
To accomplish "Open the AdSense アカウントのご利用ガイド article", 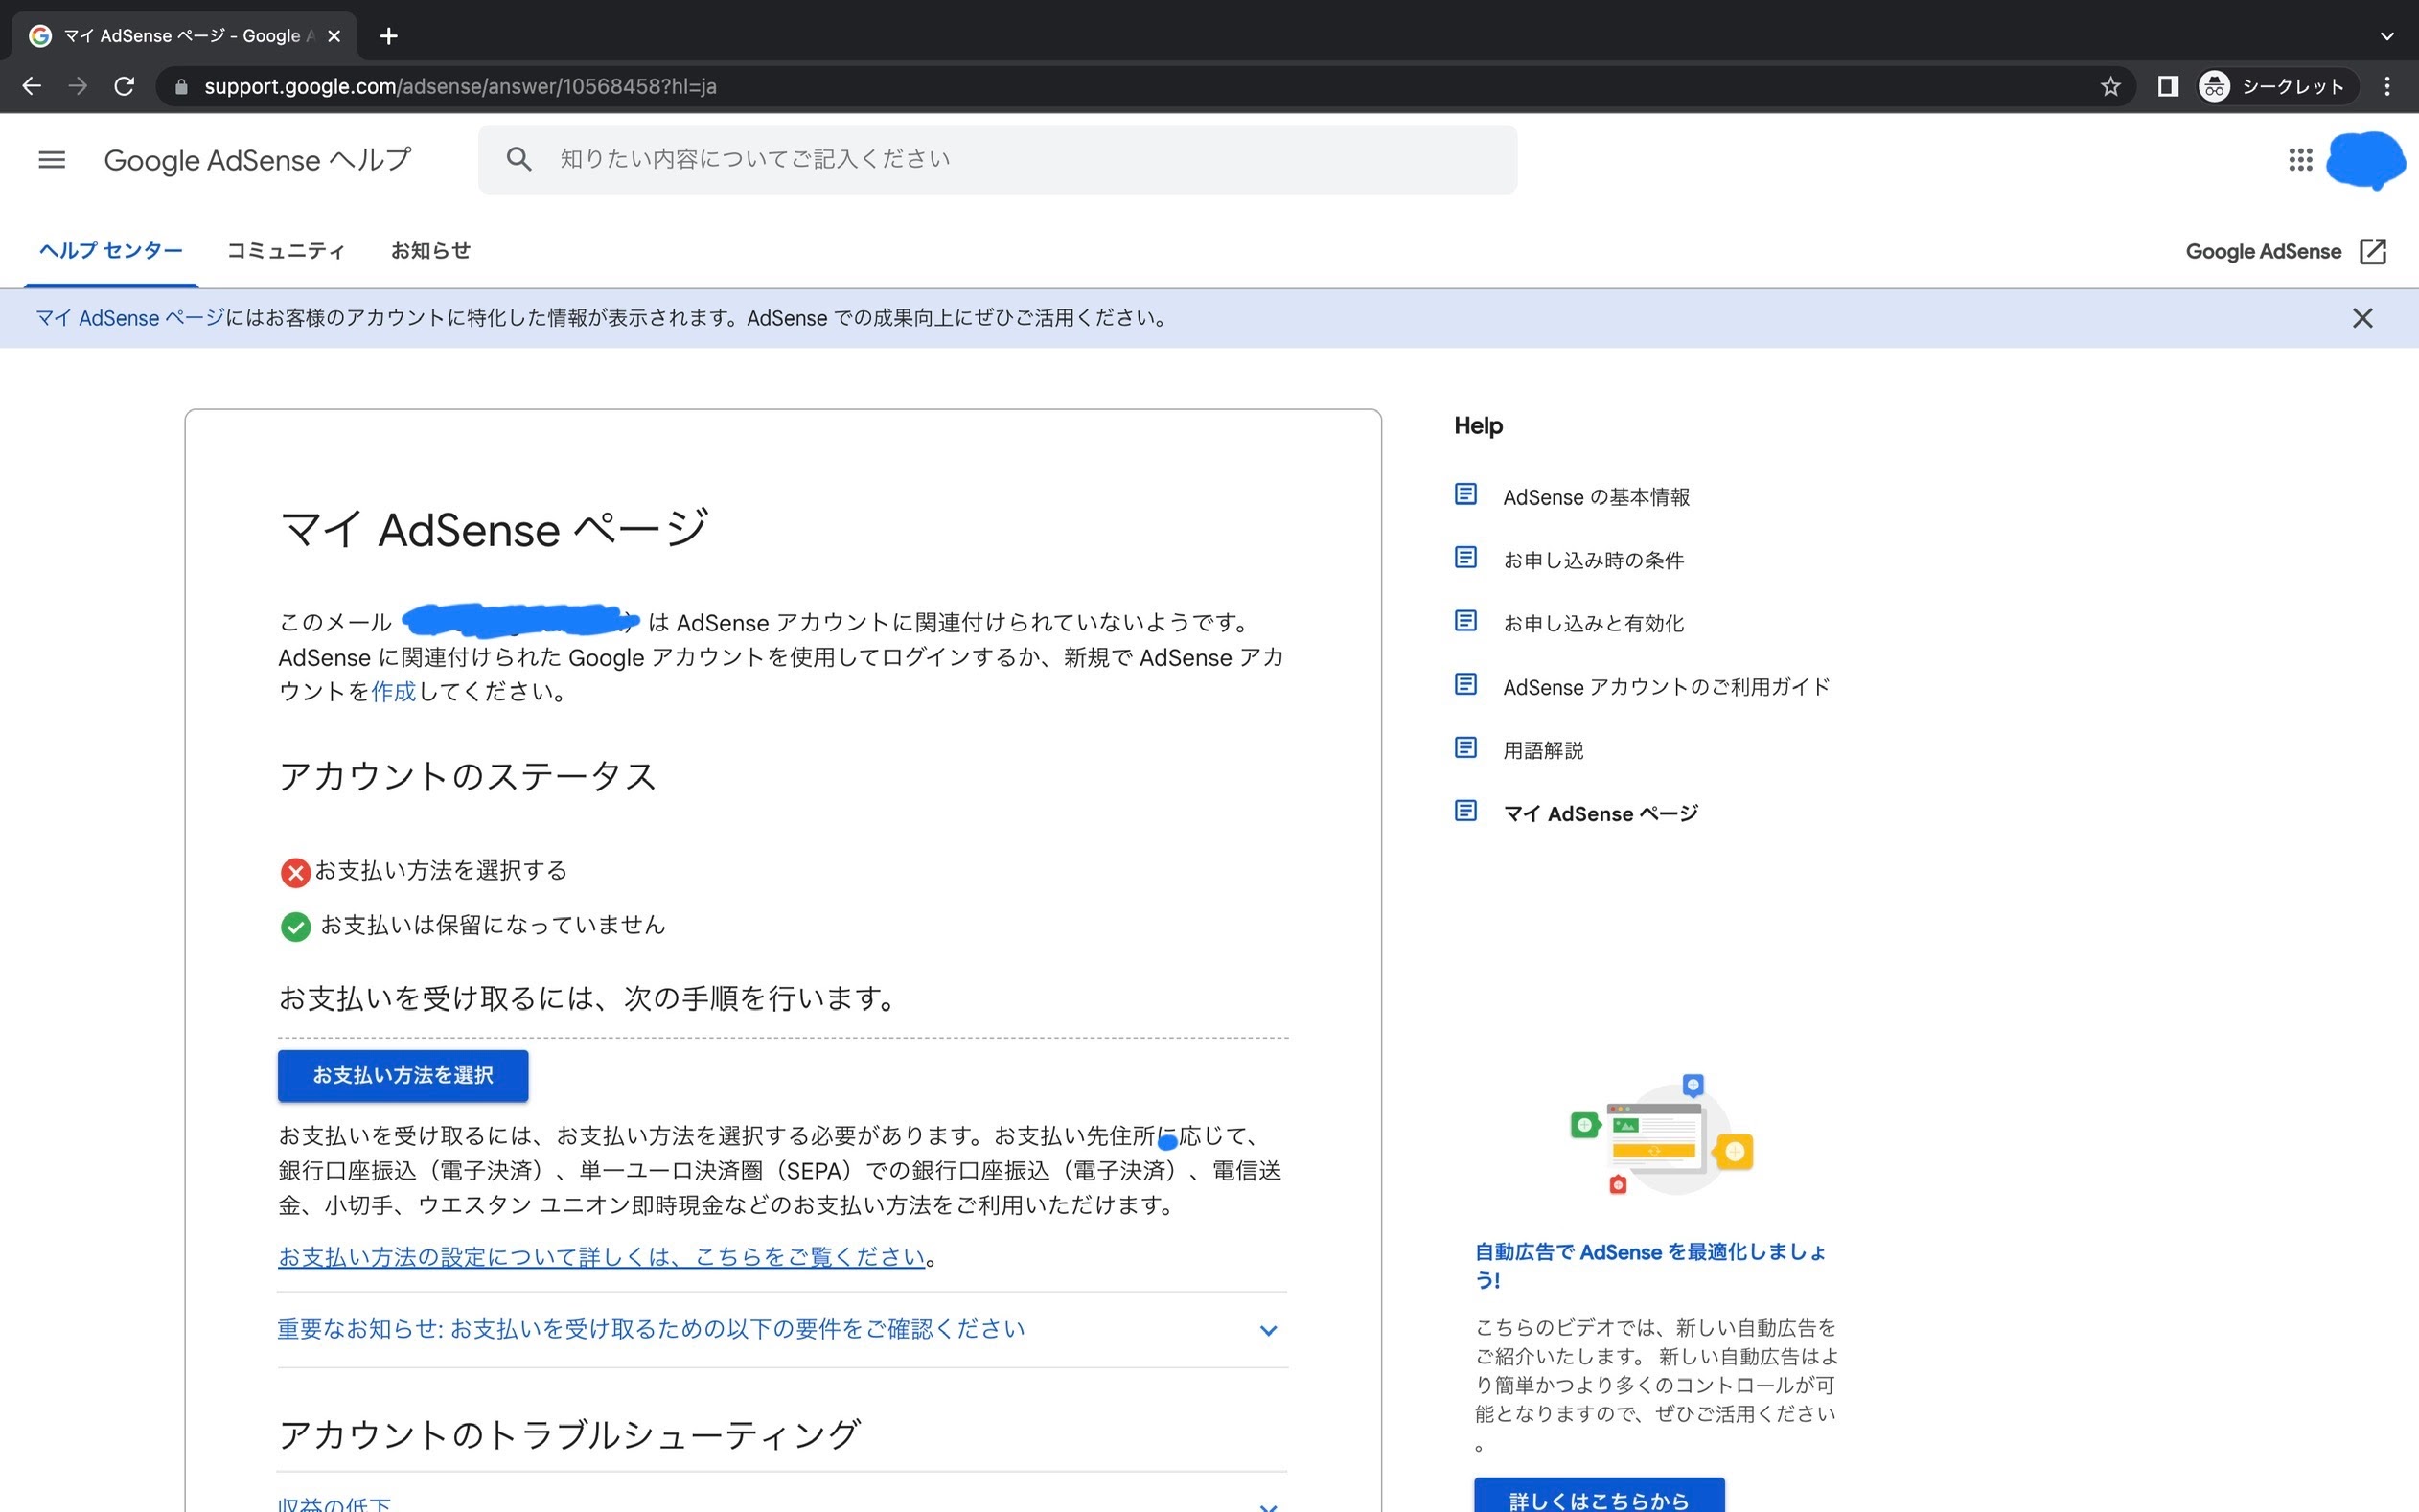I will tap(1666, 687).
